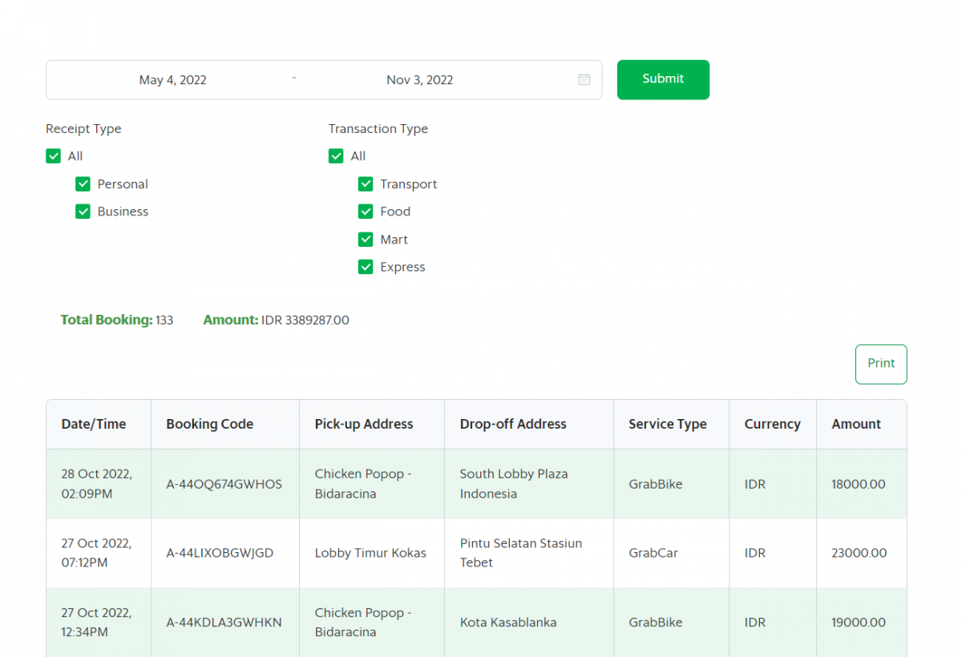Viewport: 962px width, 657px height.
Task: Toggle the Business receipt checkbox
Action: tap(83, 212)
